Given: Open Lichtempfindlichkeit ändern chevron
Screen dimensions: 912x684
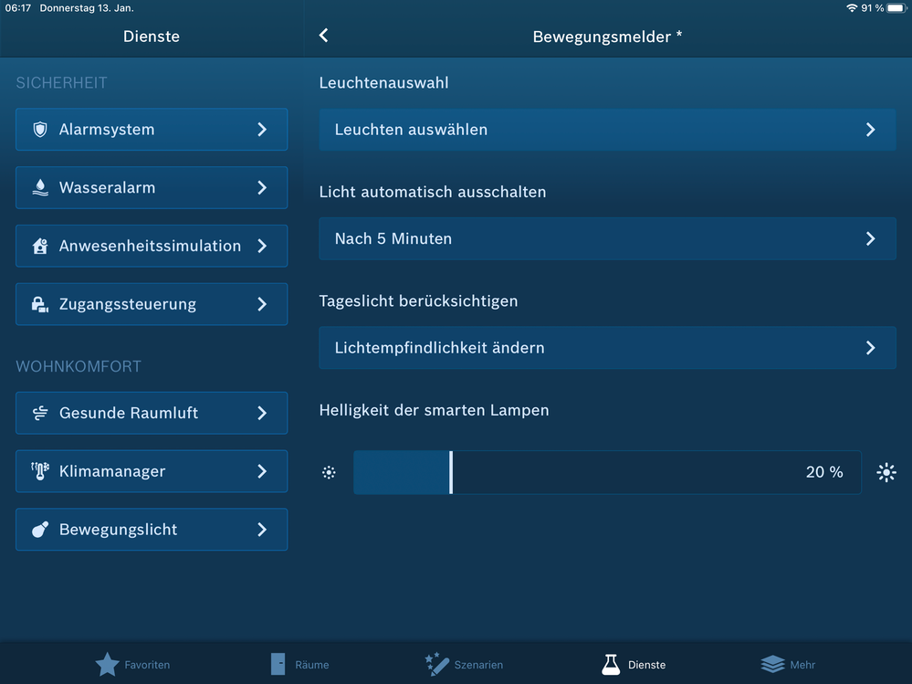Looking at the screenshot, I should [870, 348].
